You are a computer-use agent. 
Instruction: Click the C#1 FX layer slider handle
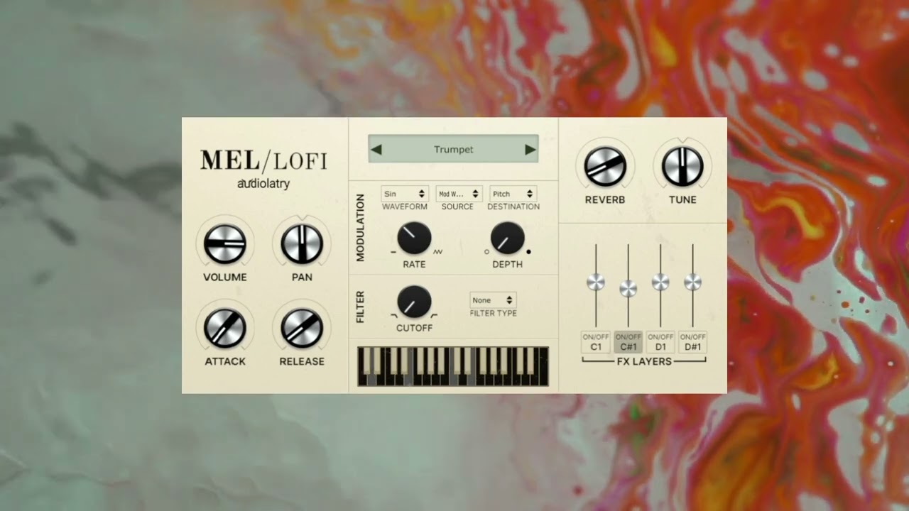coord(628,288)
